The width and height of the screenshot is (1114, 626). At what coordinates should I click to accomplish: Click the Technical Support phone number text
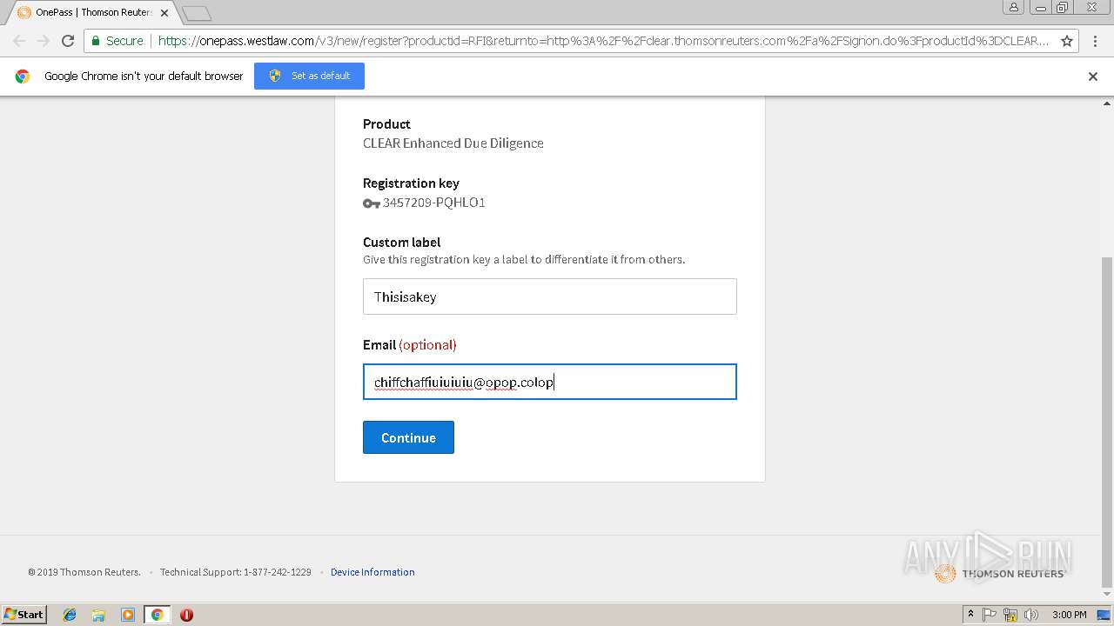[236, 572]
